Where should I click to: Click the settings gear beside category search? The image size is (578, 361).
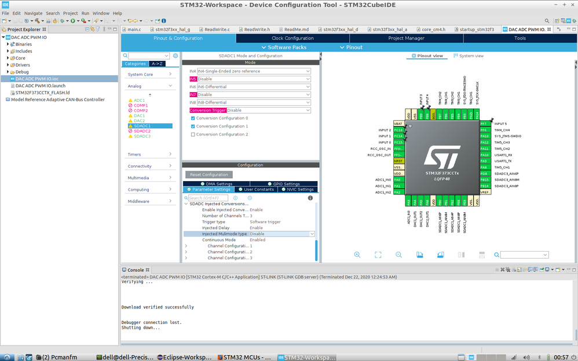pos(175,56)
